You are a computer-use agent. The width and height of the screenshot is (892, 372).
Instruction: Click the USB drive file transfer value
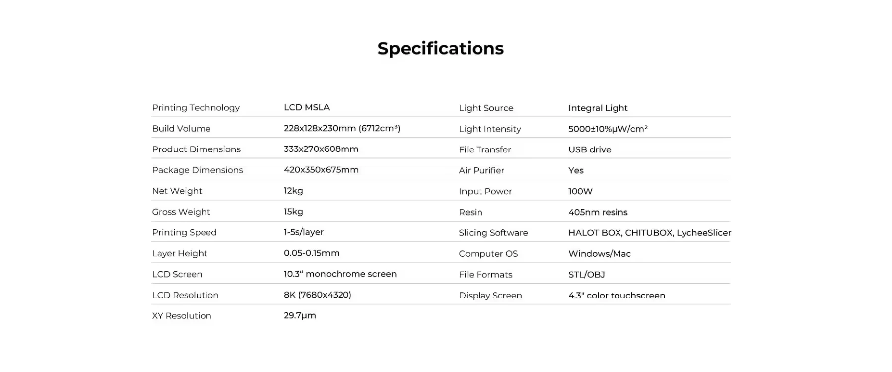pos(589,150)
